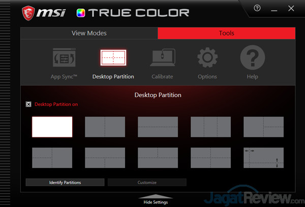Choose the two side-by-side columns layout
This screenshot has height=207, width=305.
click(x=105, y=127)
